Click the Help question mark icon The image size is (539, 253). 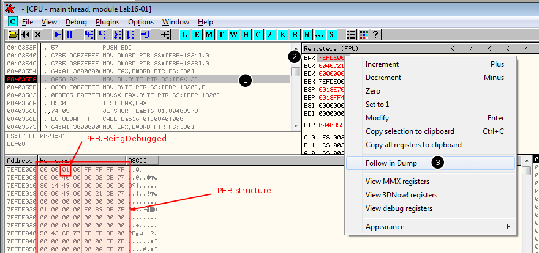pos(375,35)
